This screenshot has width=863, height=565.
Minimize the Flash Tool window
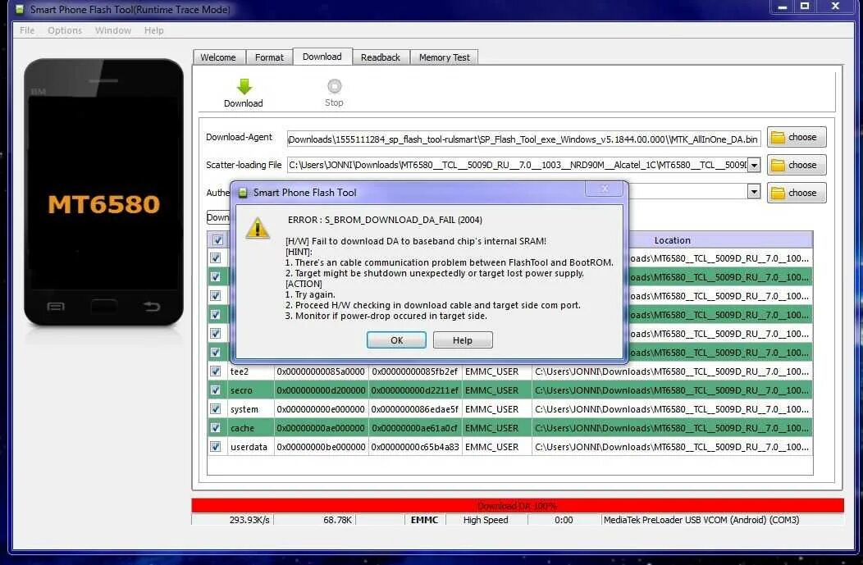tap(782, 7)
